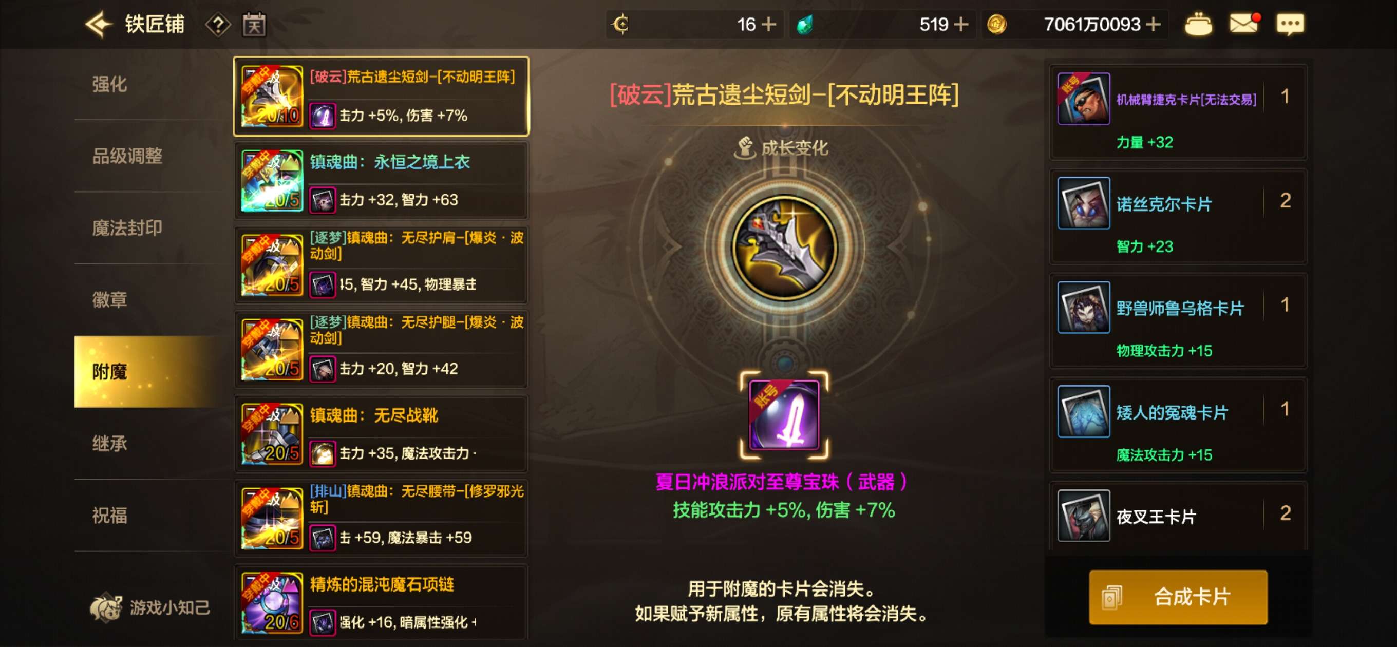Select 镇魂曲：永恒之境上衣 equipment item
The image size is (1397, 647).
381,181
